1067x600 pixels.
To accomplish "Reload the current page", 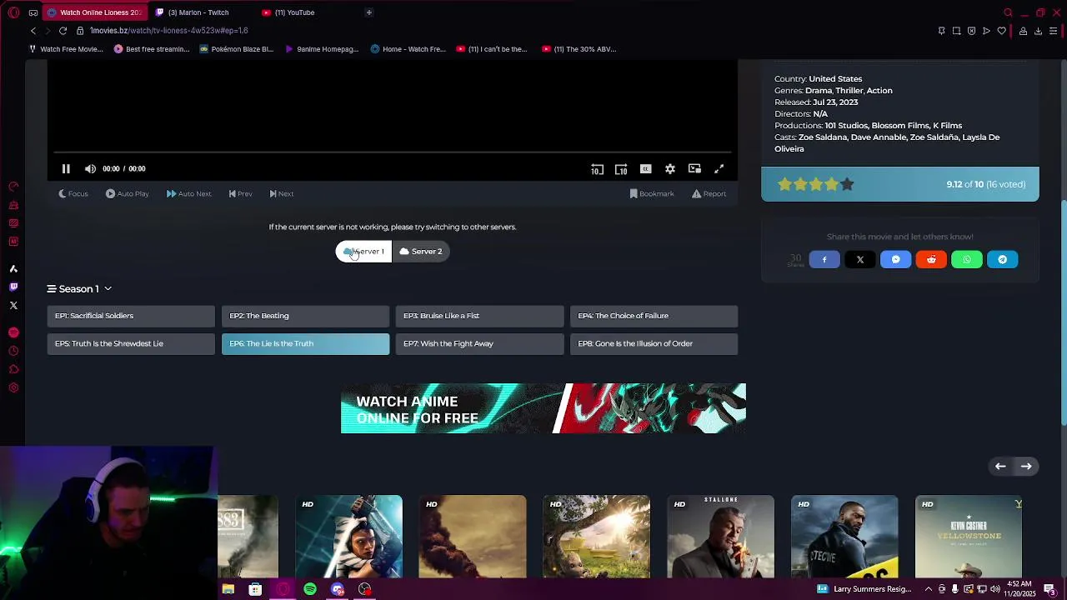I will click(63, 31).
